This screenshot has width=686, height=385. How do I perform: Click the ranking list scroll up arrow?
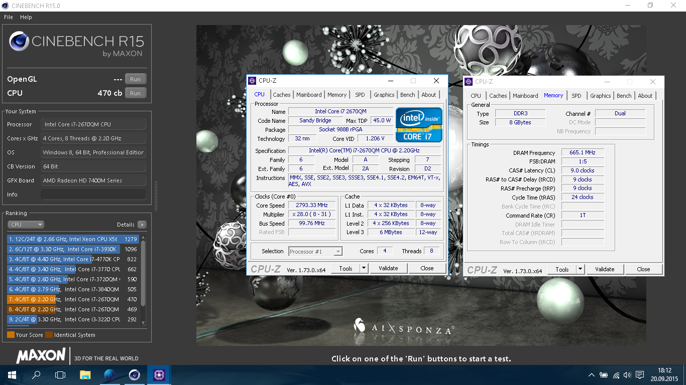(x=143, y=237)
